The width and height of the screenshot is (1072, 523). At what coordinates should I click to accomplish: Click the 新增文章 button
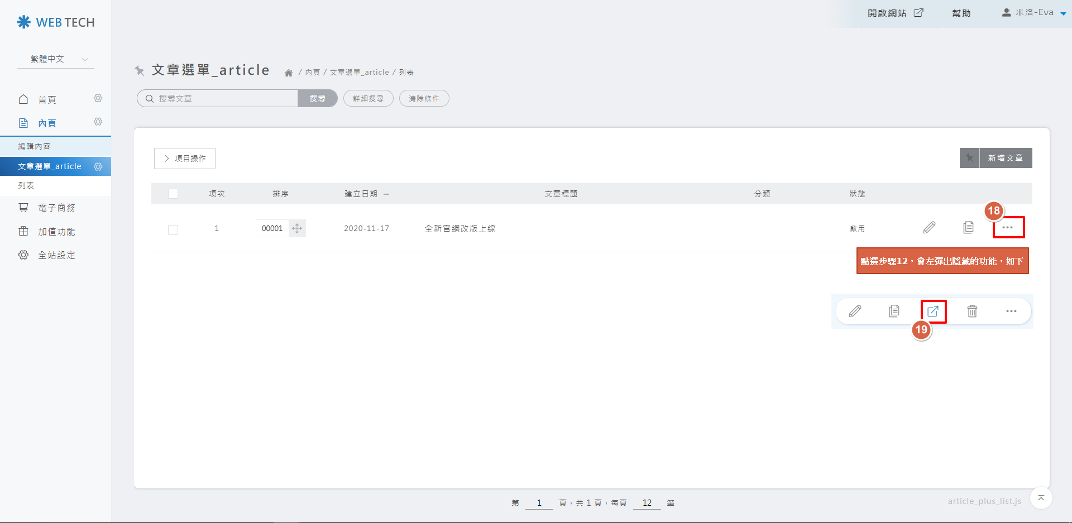tap(1006, 158)
